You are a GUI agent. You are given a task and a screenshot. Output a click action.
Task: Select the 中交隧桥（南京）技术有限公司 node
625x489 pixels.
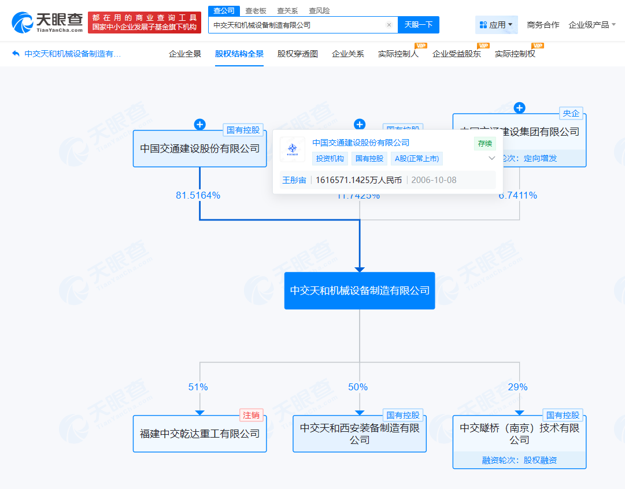(519, 442)
